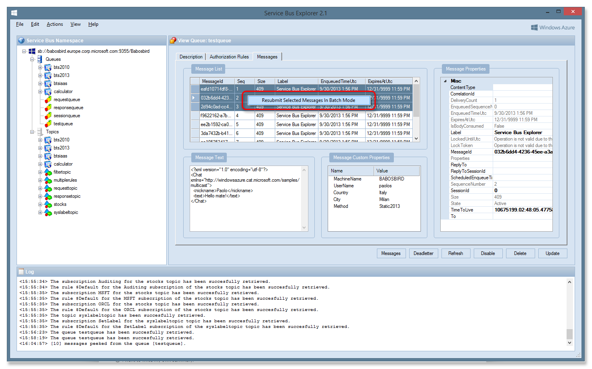The height and width of the screenshot is (369, 592).
Task: Collapse the namespace root node
Action: click(x=24, y=51)
